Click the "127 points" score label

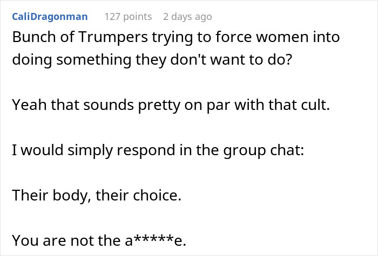click(x=127, y=17)
